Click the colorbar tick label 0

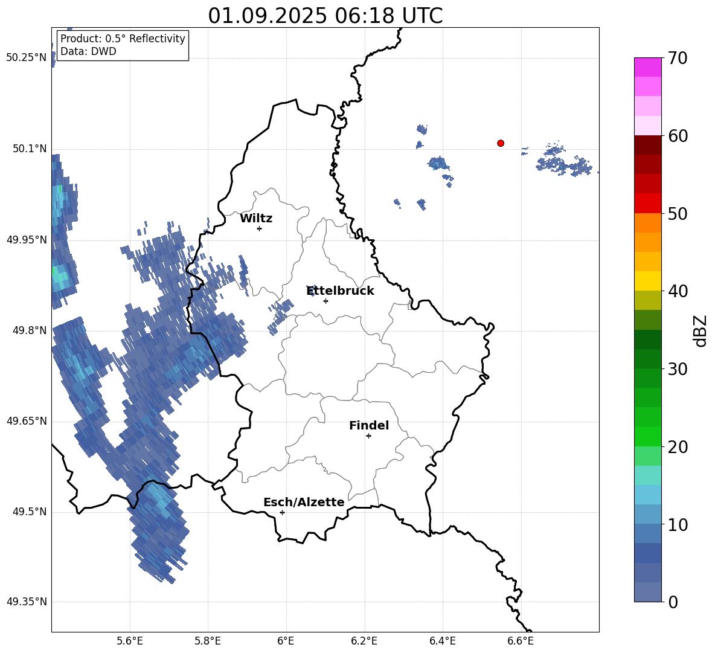(x=673, y=602)
